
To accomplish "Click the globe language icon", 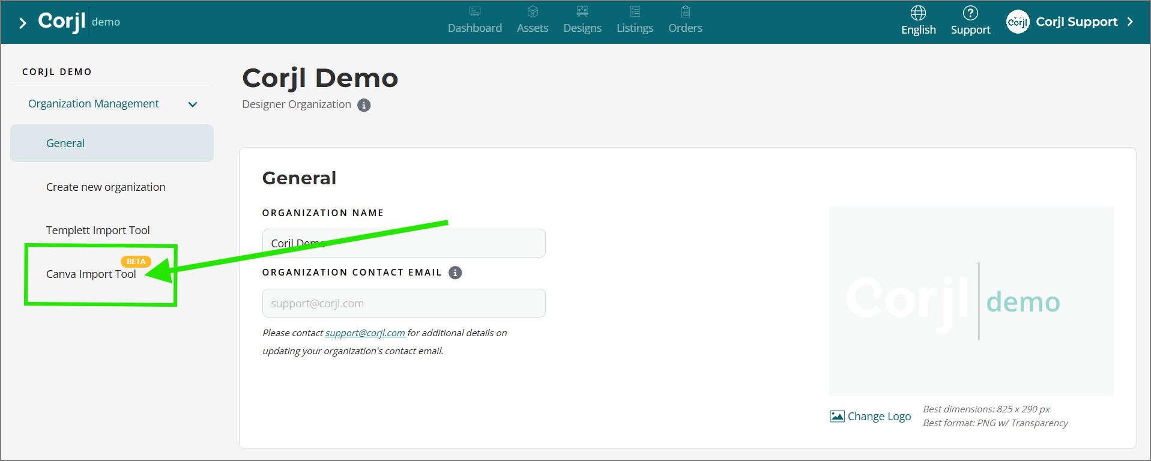I will pyautogui.click(x=918, y=13).
